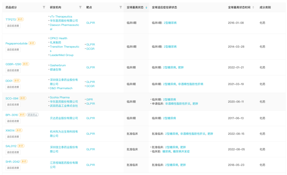Click date 2016-01-08 cell

(236, 23)
